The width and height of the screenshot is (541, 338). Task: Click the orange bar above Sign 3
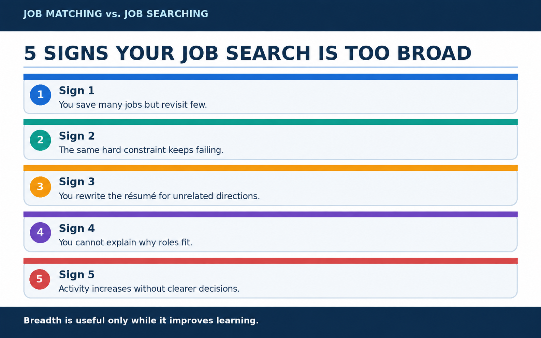tap(270, 168)
